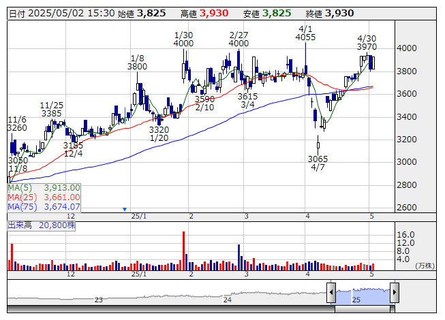This screenshot has width=445, height=320.
Task: Click the left range handle arrow
Action: (331, 293)
